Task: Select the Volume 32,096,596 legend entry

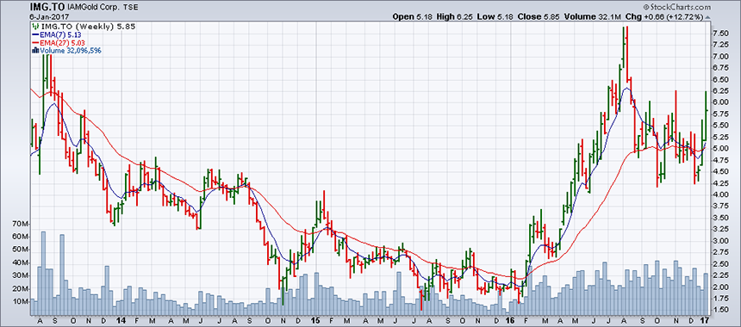Action: (x=71, y=51)
